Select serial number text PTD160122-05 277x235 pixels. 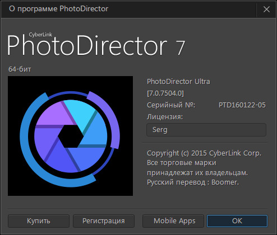point(242,105)
